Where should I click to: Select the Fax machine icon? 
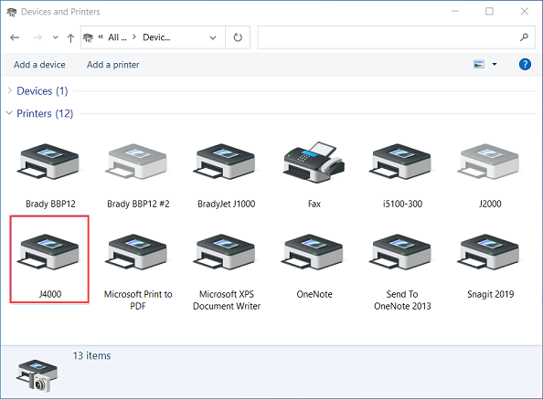[314, 162]
